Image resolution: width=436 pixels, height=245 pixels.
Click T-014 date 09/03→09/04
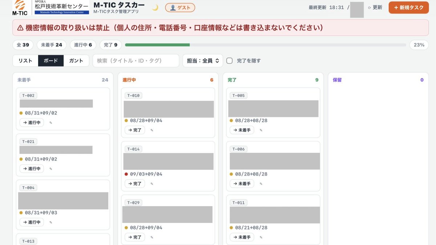point(146,174)
